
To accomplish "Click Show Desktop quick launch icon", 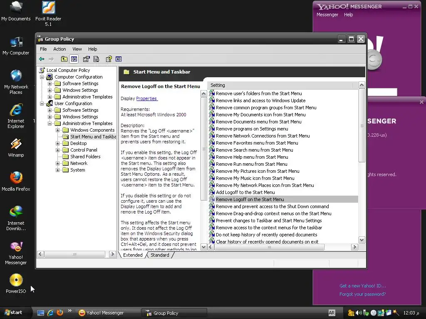I will coord(41,313).
